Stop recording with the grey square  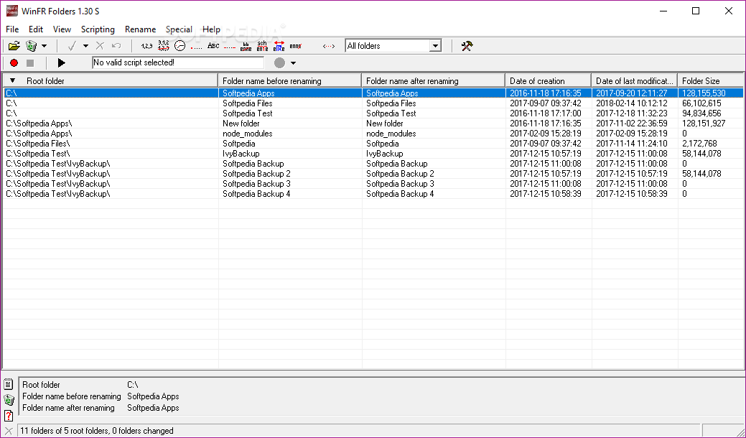[x=30, y=62]
